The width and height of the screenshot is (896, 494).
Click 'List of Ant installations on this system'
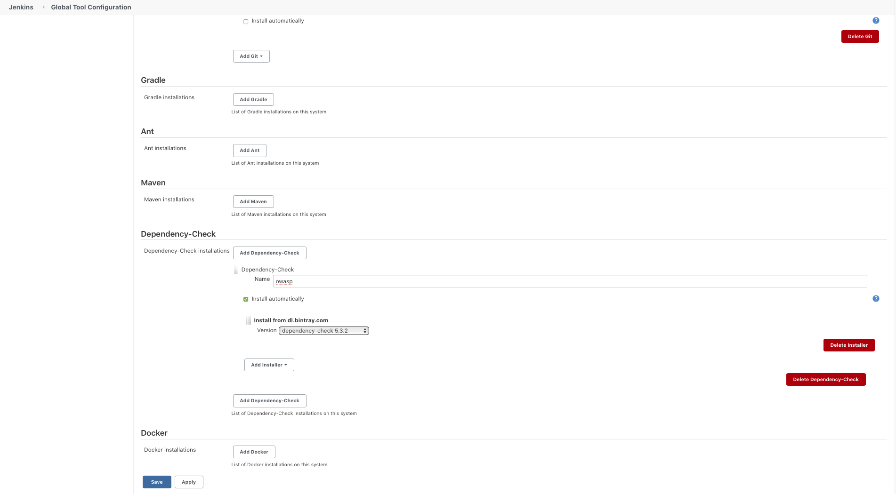pyautogui.click(x=275, y=163)
